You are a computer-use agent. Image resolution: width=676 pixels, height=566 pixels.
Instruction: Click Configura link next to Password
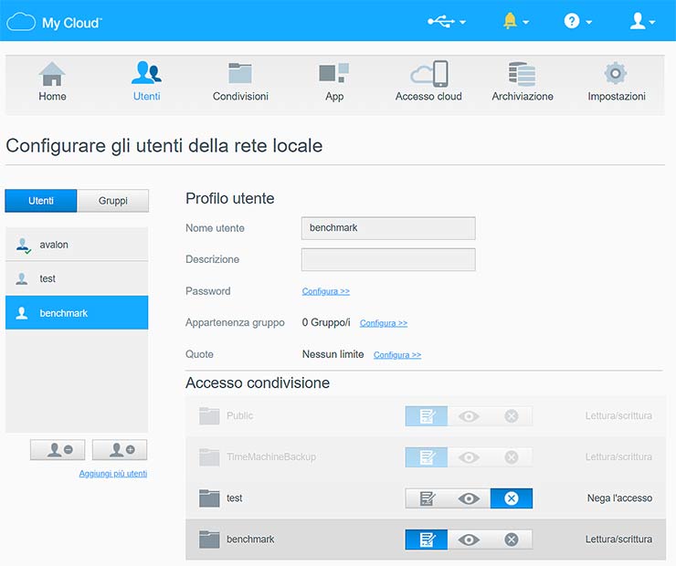[326, 291]
